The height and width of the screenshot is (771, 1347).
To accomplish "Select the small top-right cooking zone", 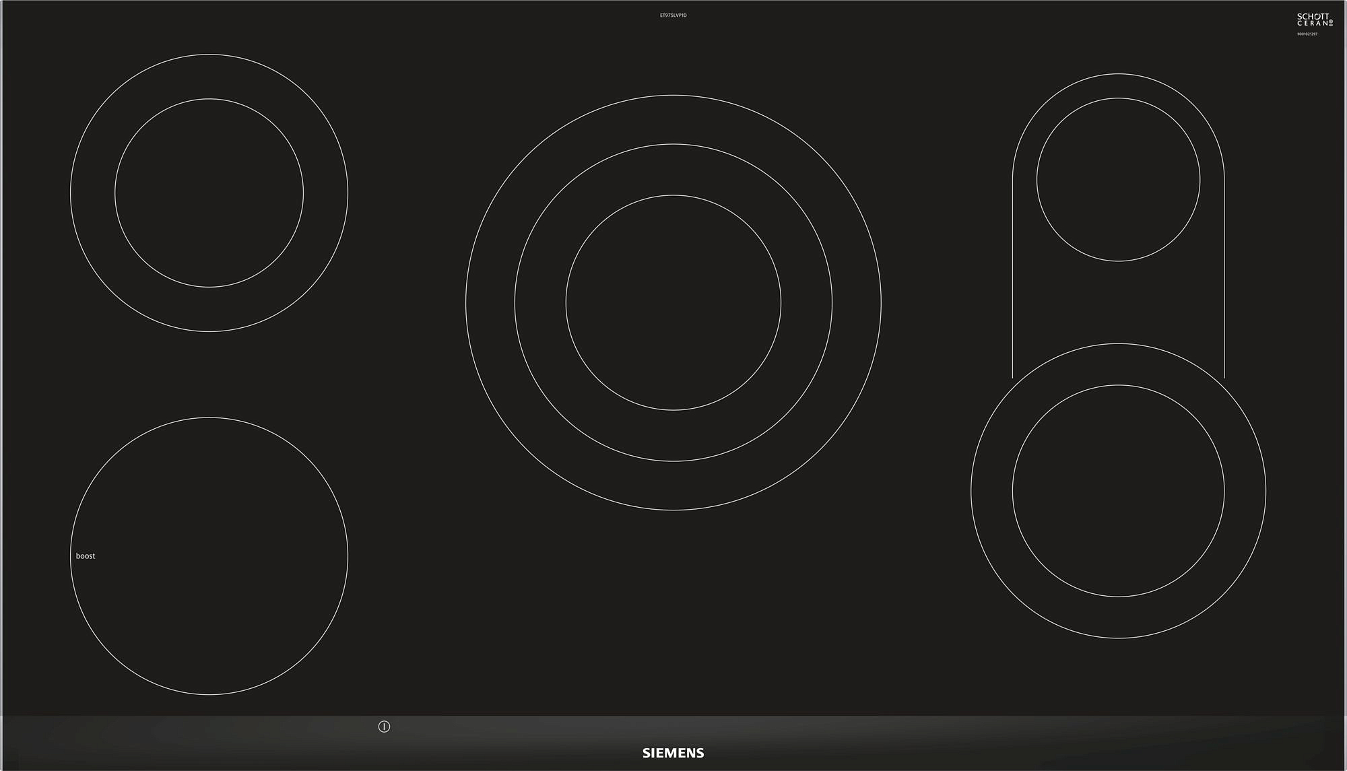I will (x=1118, y=180).
